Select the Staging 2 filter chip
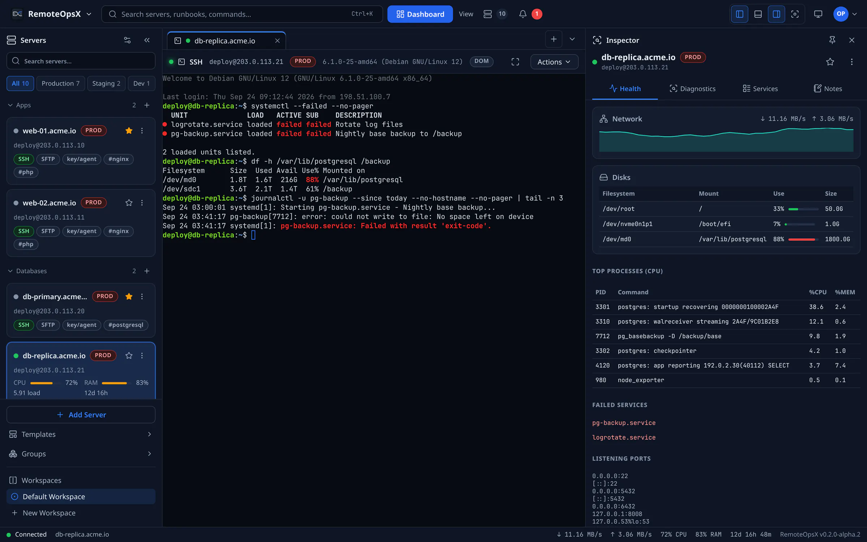The width and height of the screenshot is (867, 542). pos(106,83)
